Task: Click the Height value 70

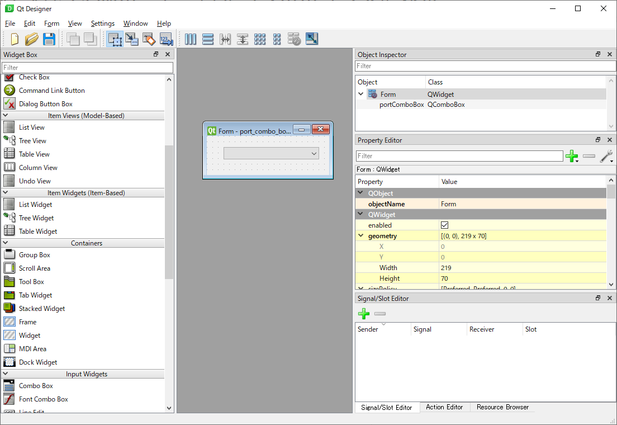Action: (445, 278)
